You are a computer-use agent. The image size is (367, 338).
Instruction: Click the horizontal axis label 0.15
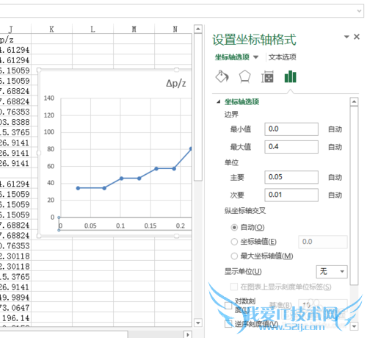[150, 226]
